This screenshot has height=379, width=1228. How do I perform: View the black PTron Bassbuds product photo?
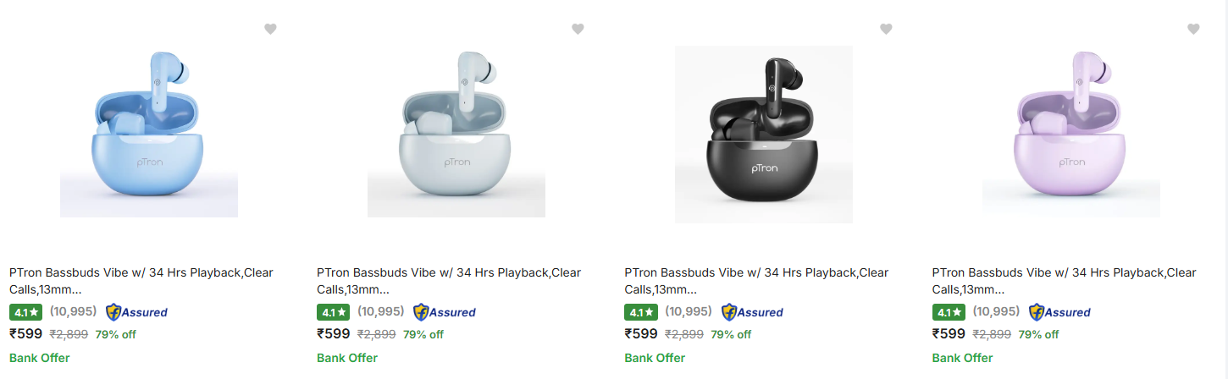(764, 134)
